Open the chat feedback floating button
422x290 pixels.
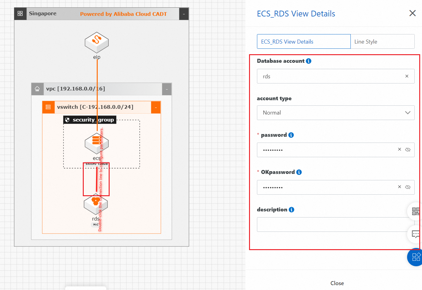(415, 234)
